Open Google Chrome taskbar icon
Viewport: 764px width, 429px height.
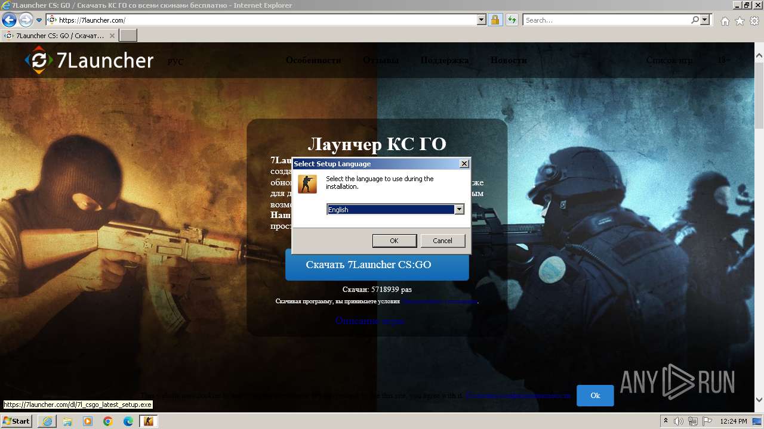tap(108, 421)
